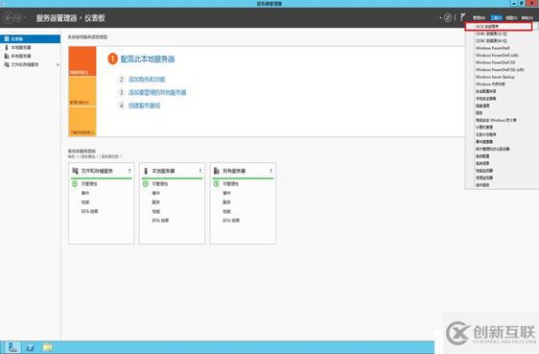
Task: Open 系统配置 from Tools menu
Action: tap(482, 156)
